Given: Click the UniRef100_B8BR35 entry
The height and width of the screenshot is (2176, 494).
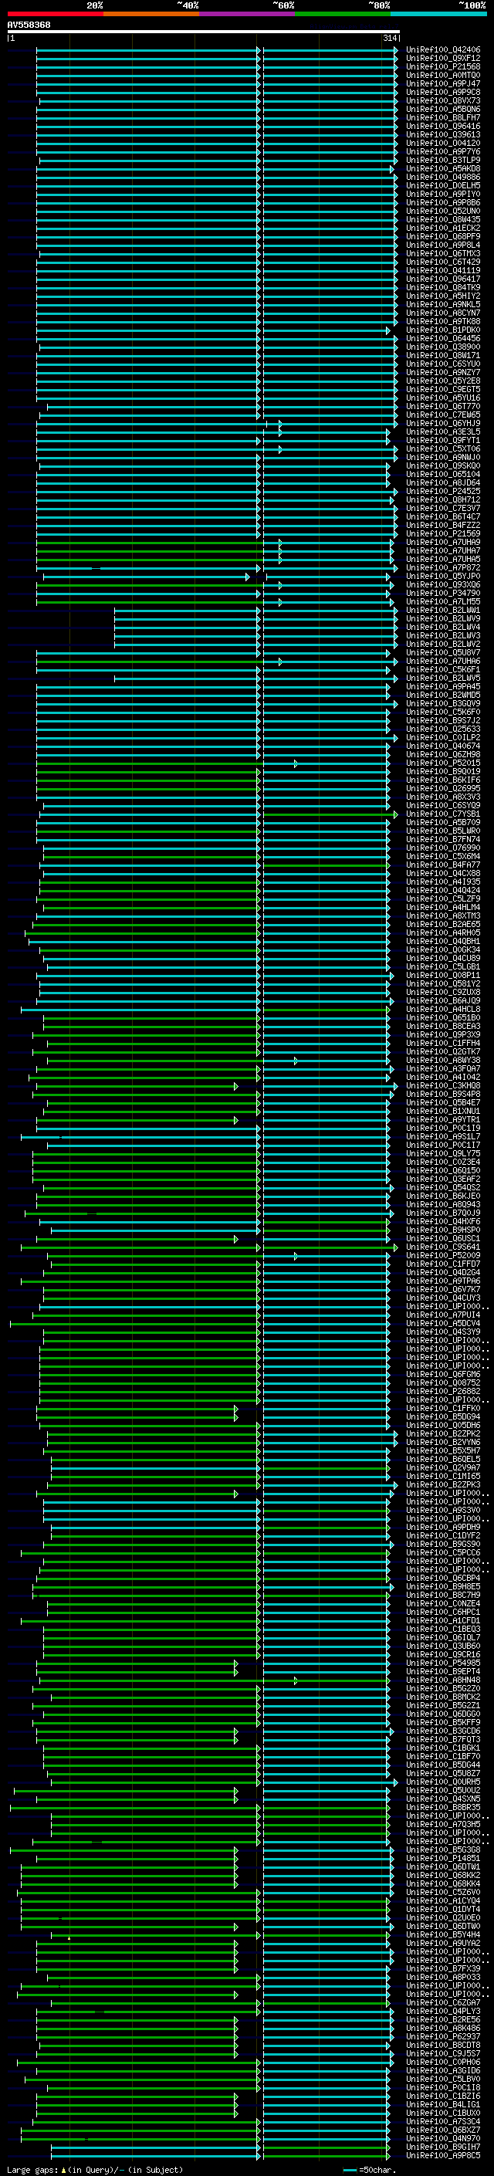Looking at the screenshot, I should coord(443,1808).
